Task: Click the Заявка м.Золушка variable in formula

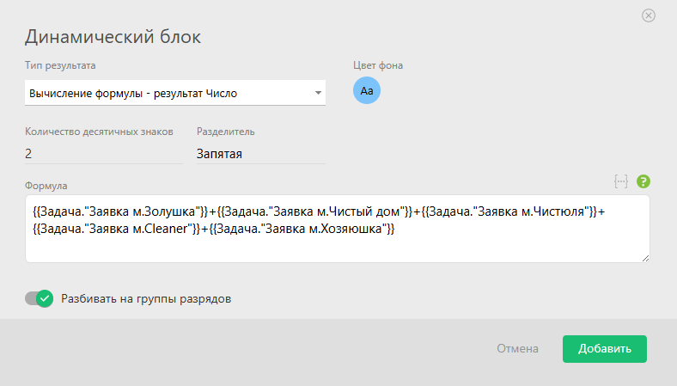Action: (x=120, y=211)
